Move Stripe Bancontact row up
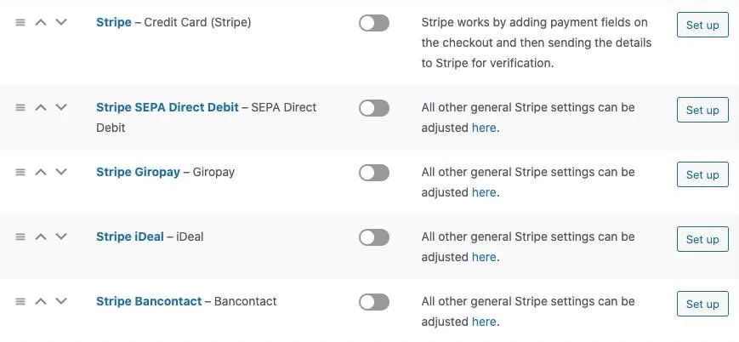 (x=40, y=302)
